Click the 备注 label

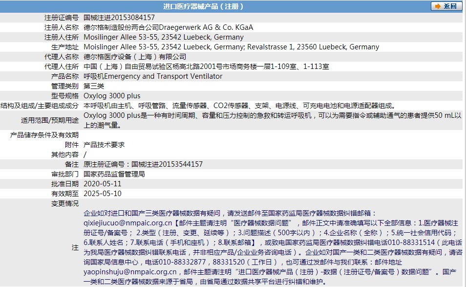(x=72, y=164)
